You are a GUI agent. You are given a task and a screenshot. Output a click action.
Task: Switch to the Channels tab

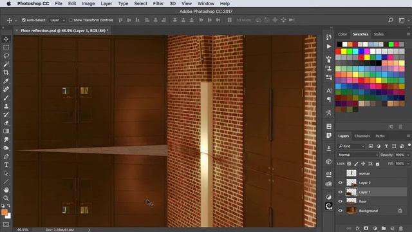click(362, 136)
